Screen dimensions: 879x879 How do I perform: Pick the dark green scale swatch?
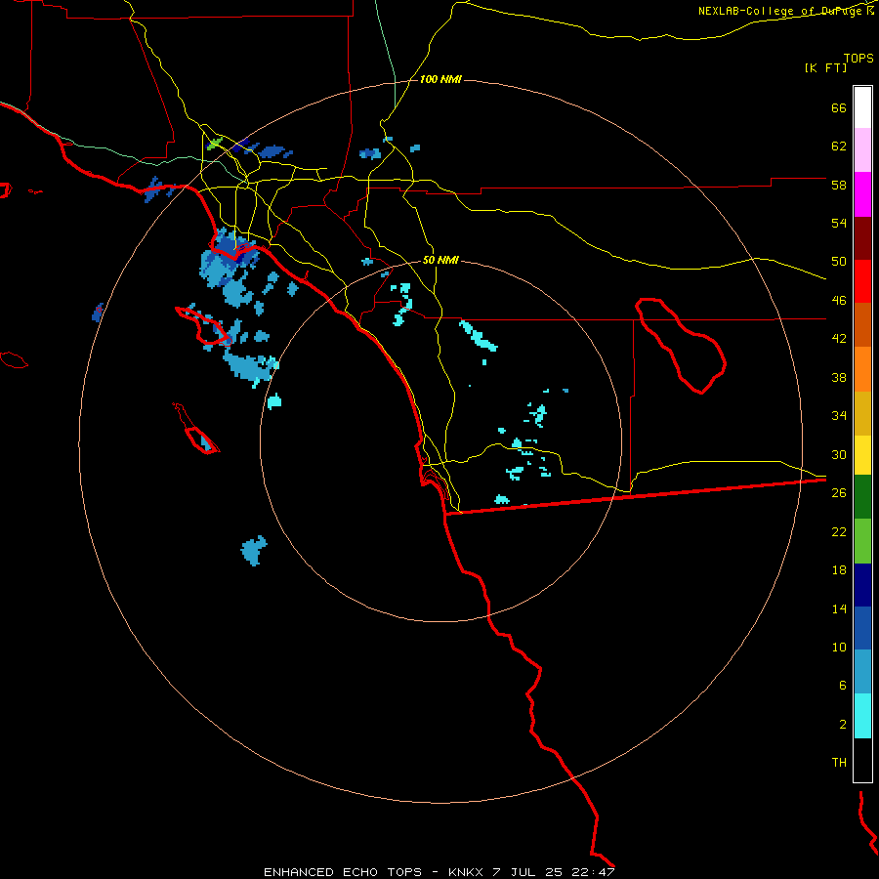pyautogui.click(x=862, y=497)
